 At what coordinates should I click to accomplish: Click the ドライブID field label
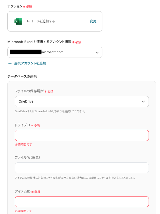[23, 125]
